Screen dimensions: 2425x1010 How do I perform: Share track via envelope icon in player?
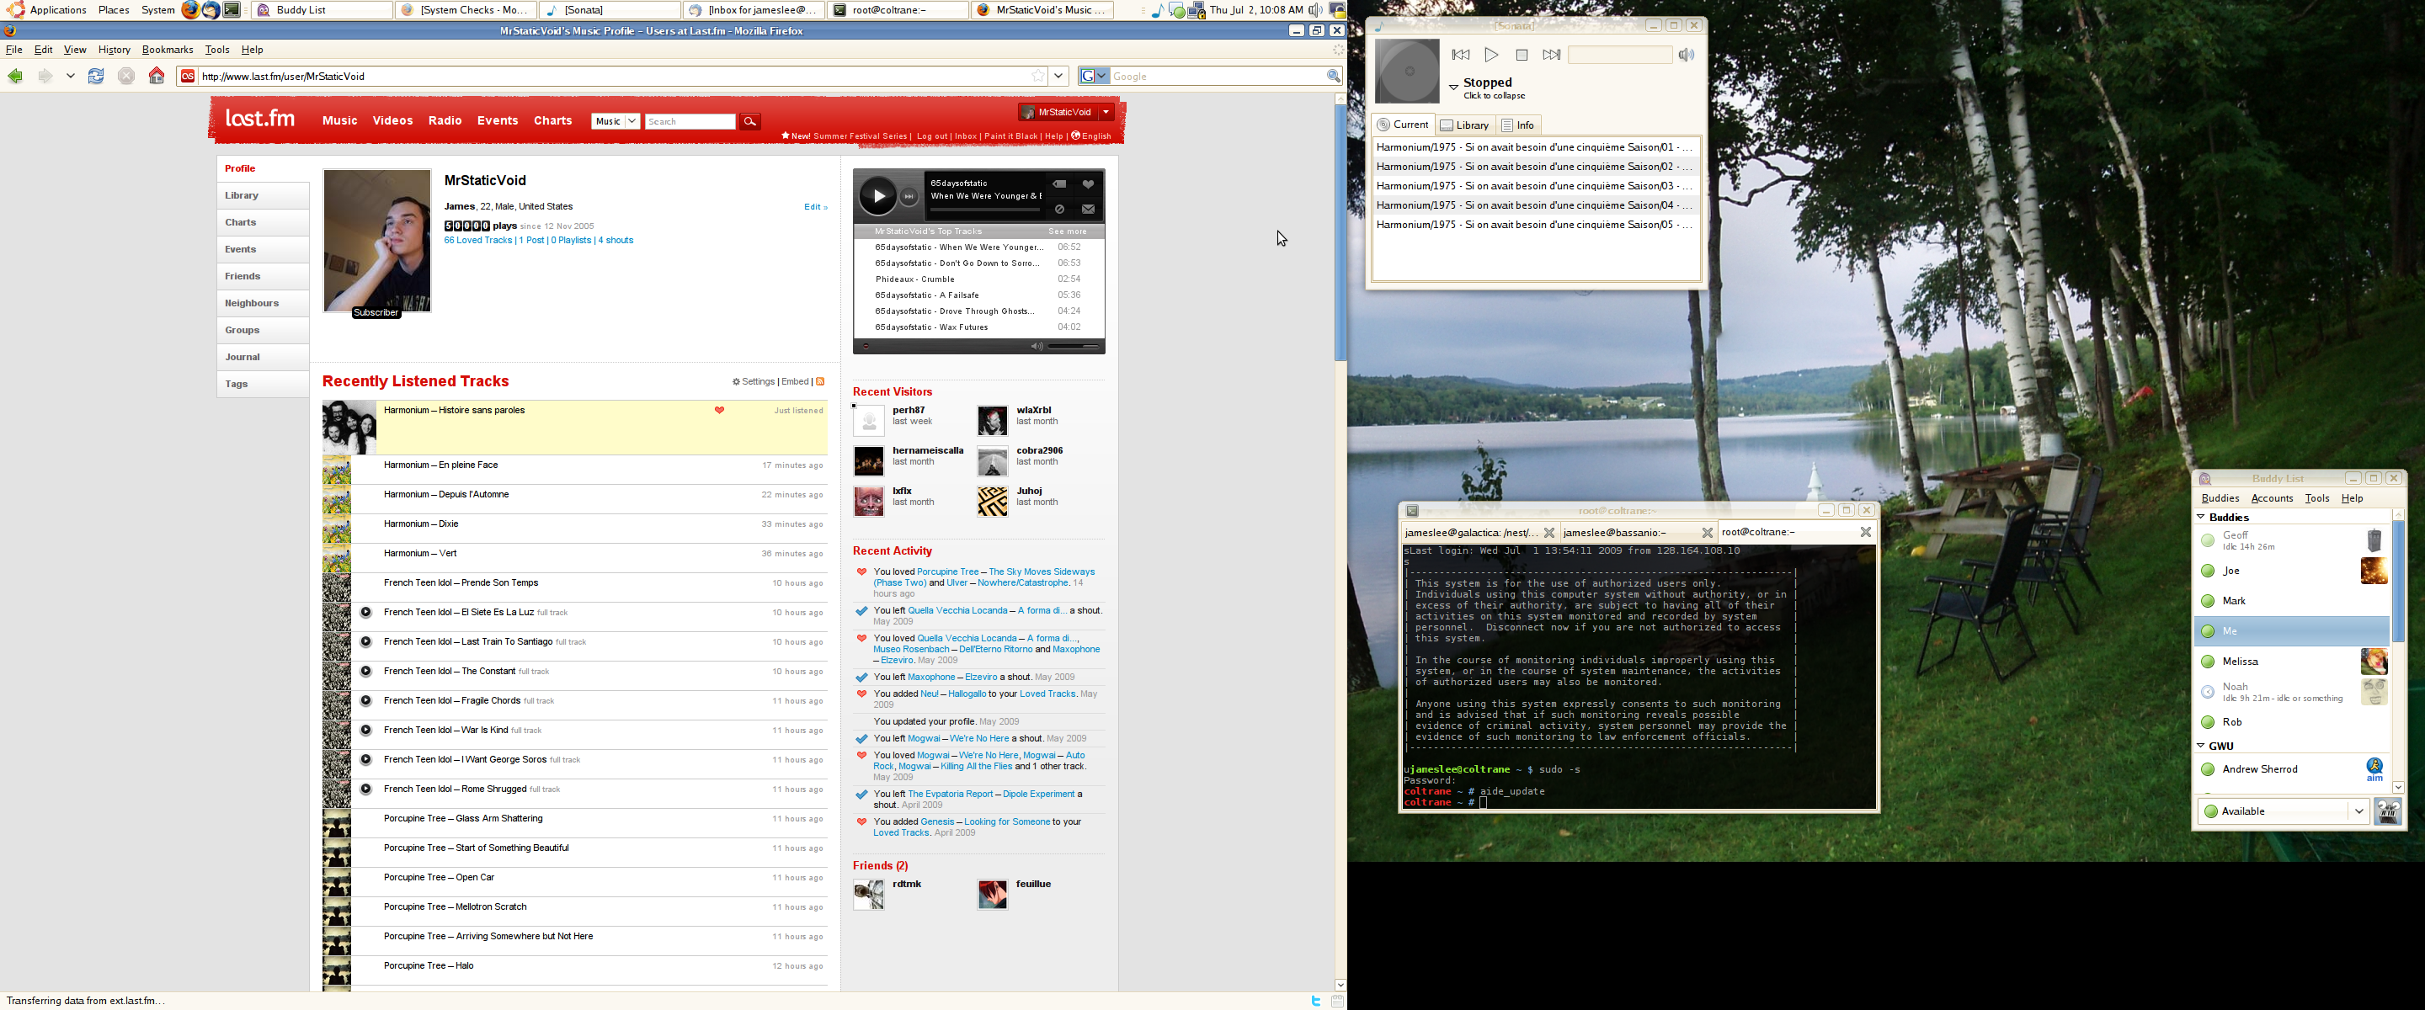1088,209
